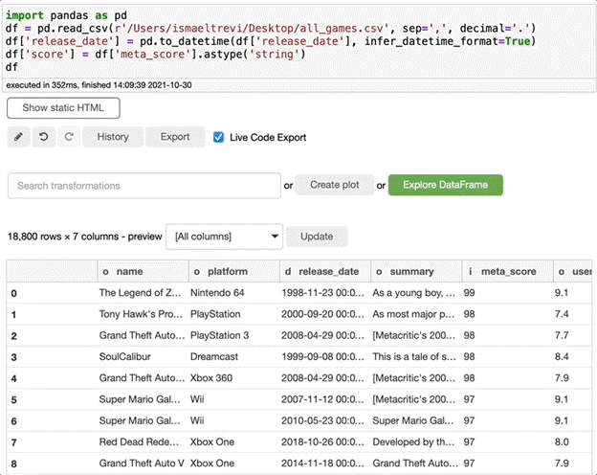Focus the Search transformations field

click(x=143, y=185)
